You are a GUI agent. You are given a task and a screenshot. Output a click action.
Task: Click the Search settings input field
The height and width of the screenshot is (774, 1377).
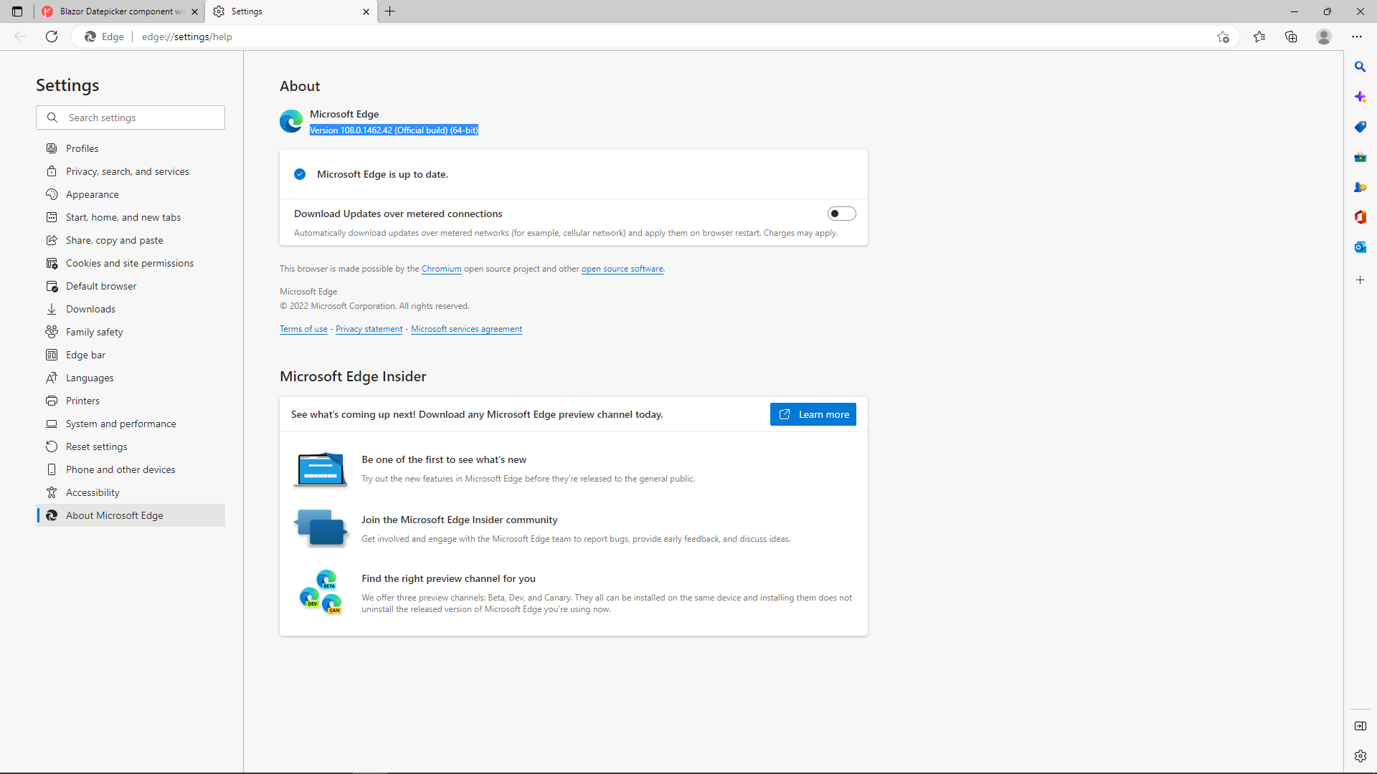(131, 118)
